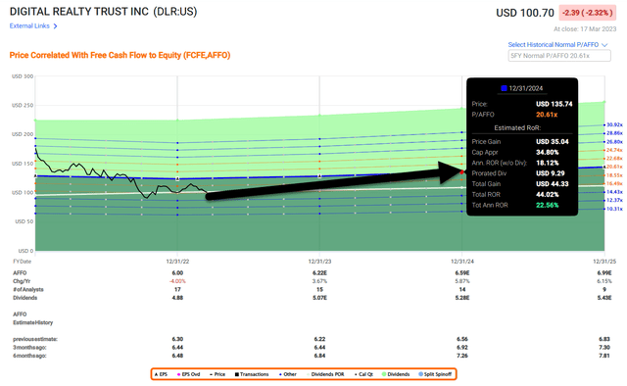
Task: Click the Cal Qt legend item
Action: pos(363,374)
